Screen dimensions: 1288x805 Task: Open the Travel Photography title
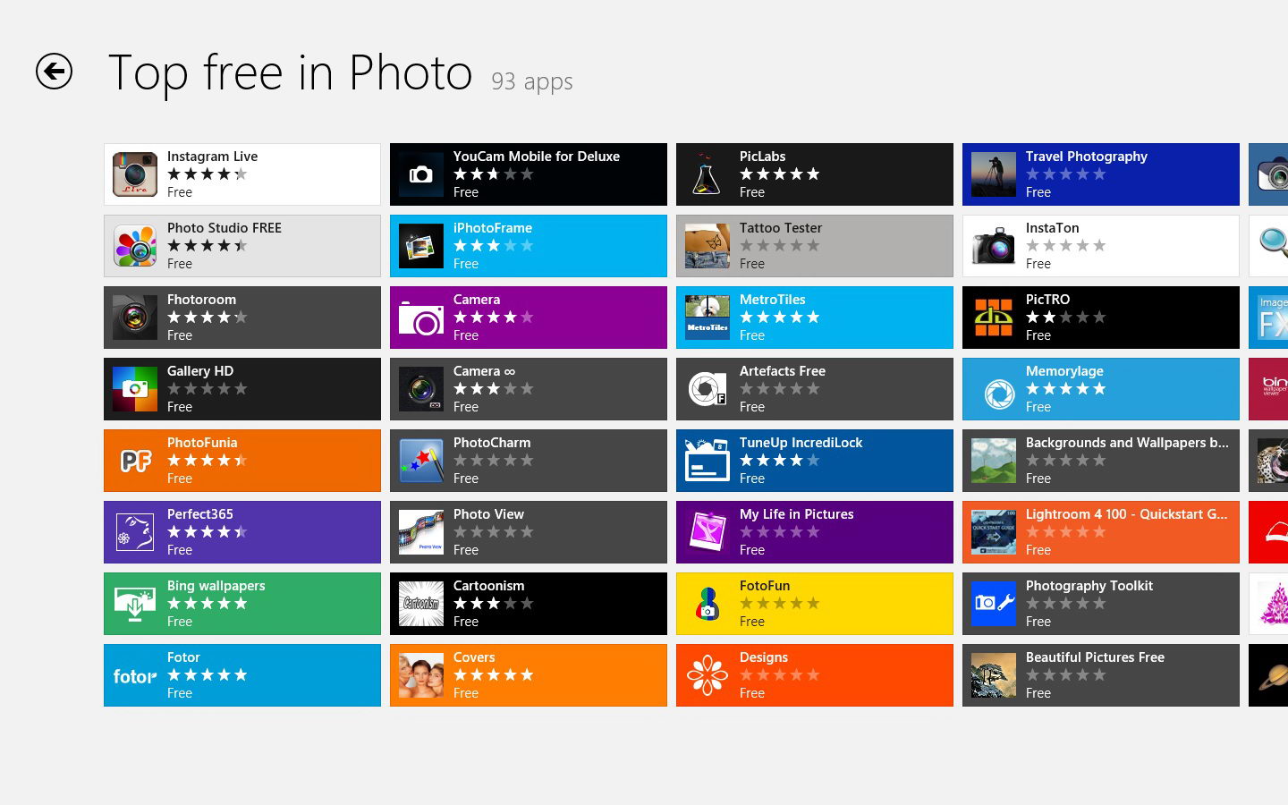(x=1086, y=157)
